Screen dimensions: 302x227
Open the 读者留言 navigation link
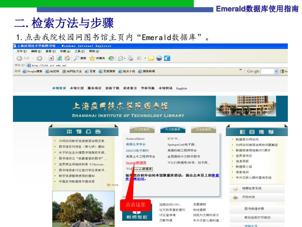pos(130,88)
